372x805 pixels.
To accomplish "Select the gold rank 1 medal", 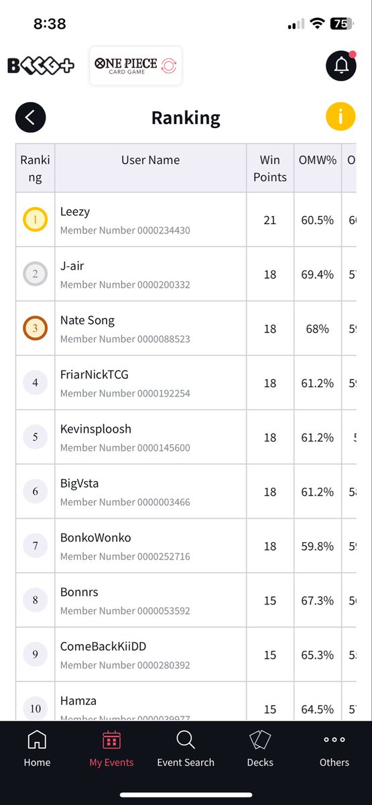I will tap(36, 219).
